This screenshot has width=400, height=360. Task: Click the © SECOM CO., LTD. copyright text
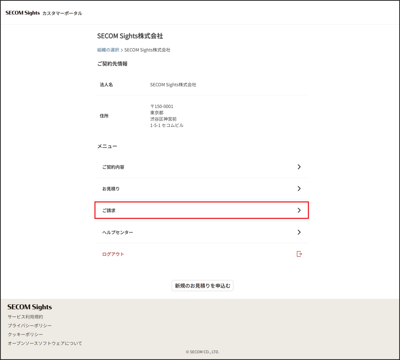tap(202, 352)
